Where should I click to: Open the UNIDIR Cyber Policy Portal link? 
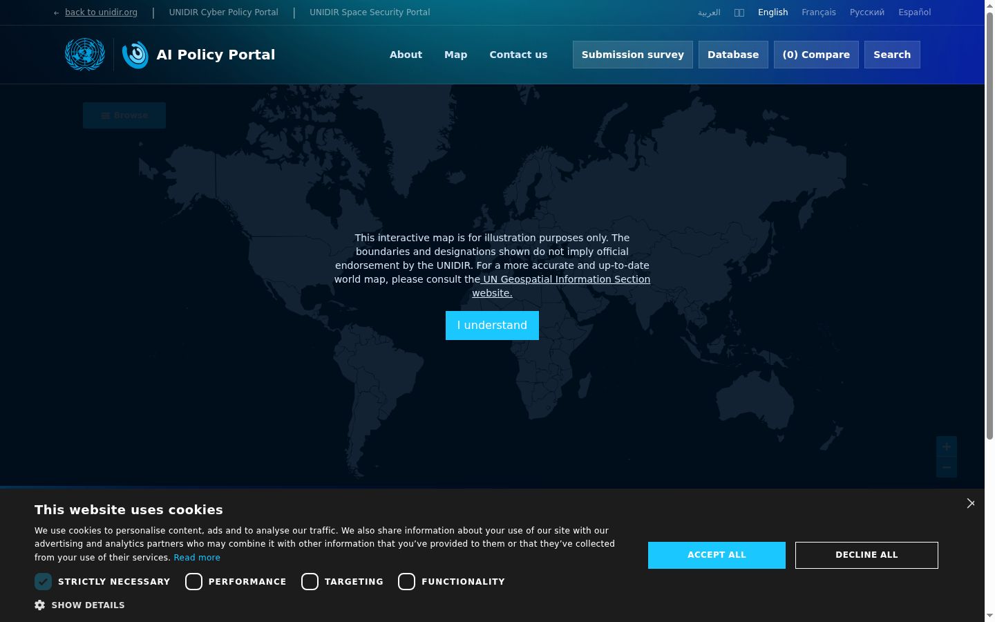click(224, 12)
